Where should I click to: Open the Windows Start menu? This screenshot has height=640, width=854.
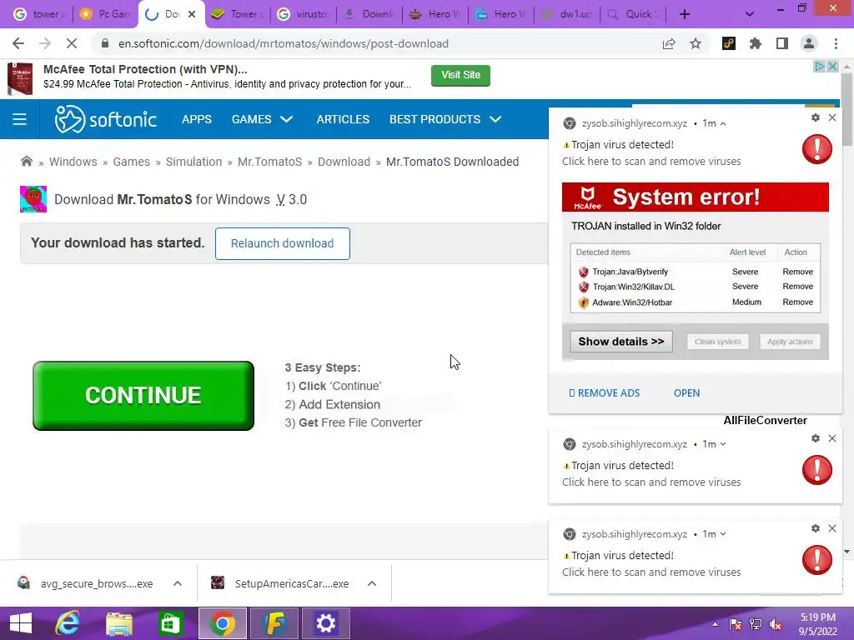click(x=21, y=623)
